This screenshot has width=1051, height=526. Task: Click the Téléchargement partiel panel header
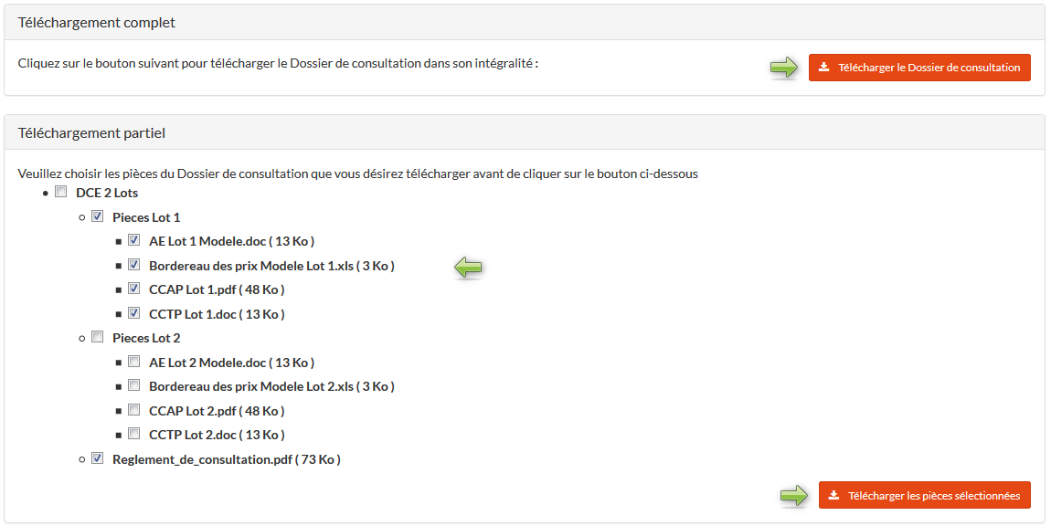coord(91,132)
